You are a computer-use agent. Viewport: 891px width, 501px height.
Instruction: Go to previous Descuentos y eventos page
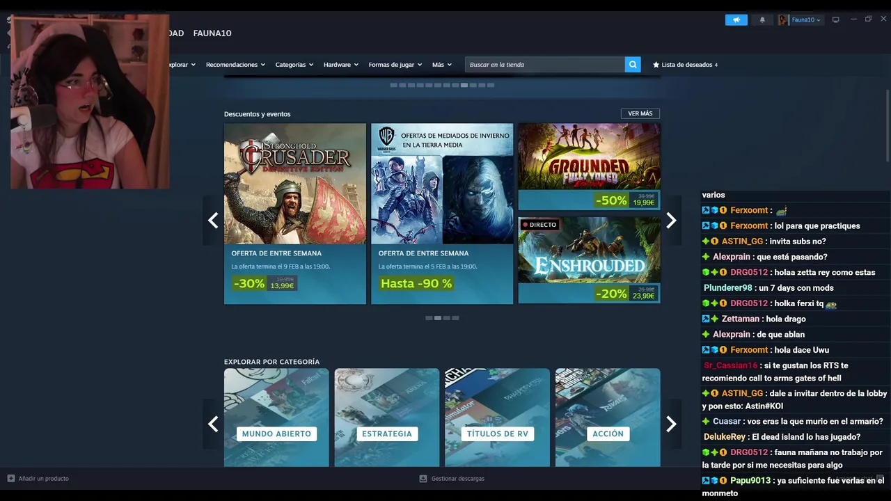point(213,221)
